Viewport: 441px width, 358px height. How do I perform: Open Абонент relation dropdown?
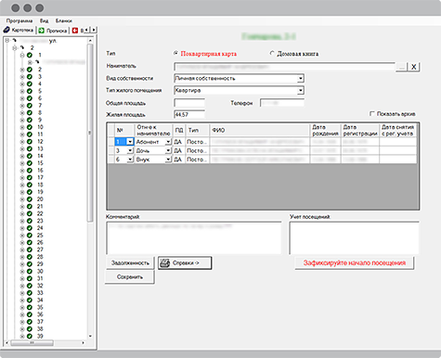click(x=168, y=142)
